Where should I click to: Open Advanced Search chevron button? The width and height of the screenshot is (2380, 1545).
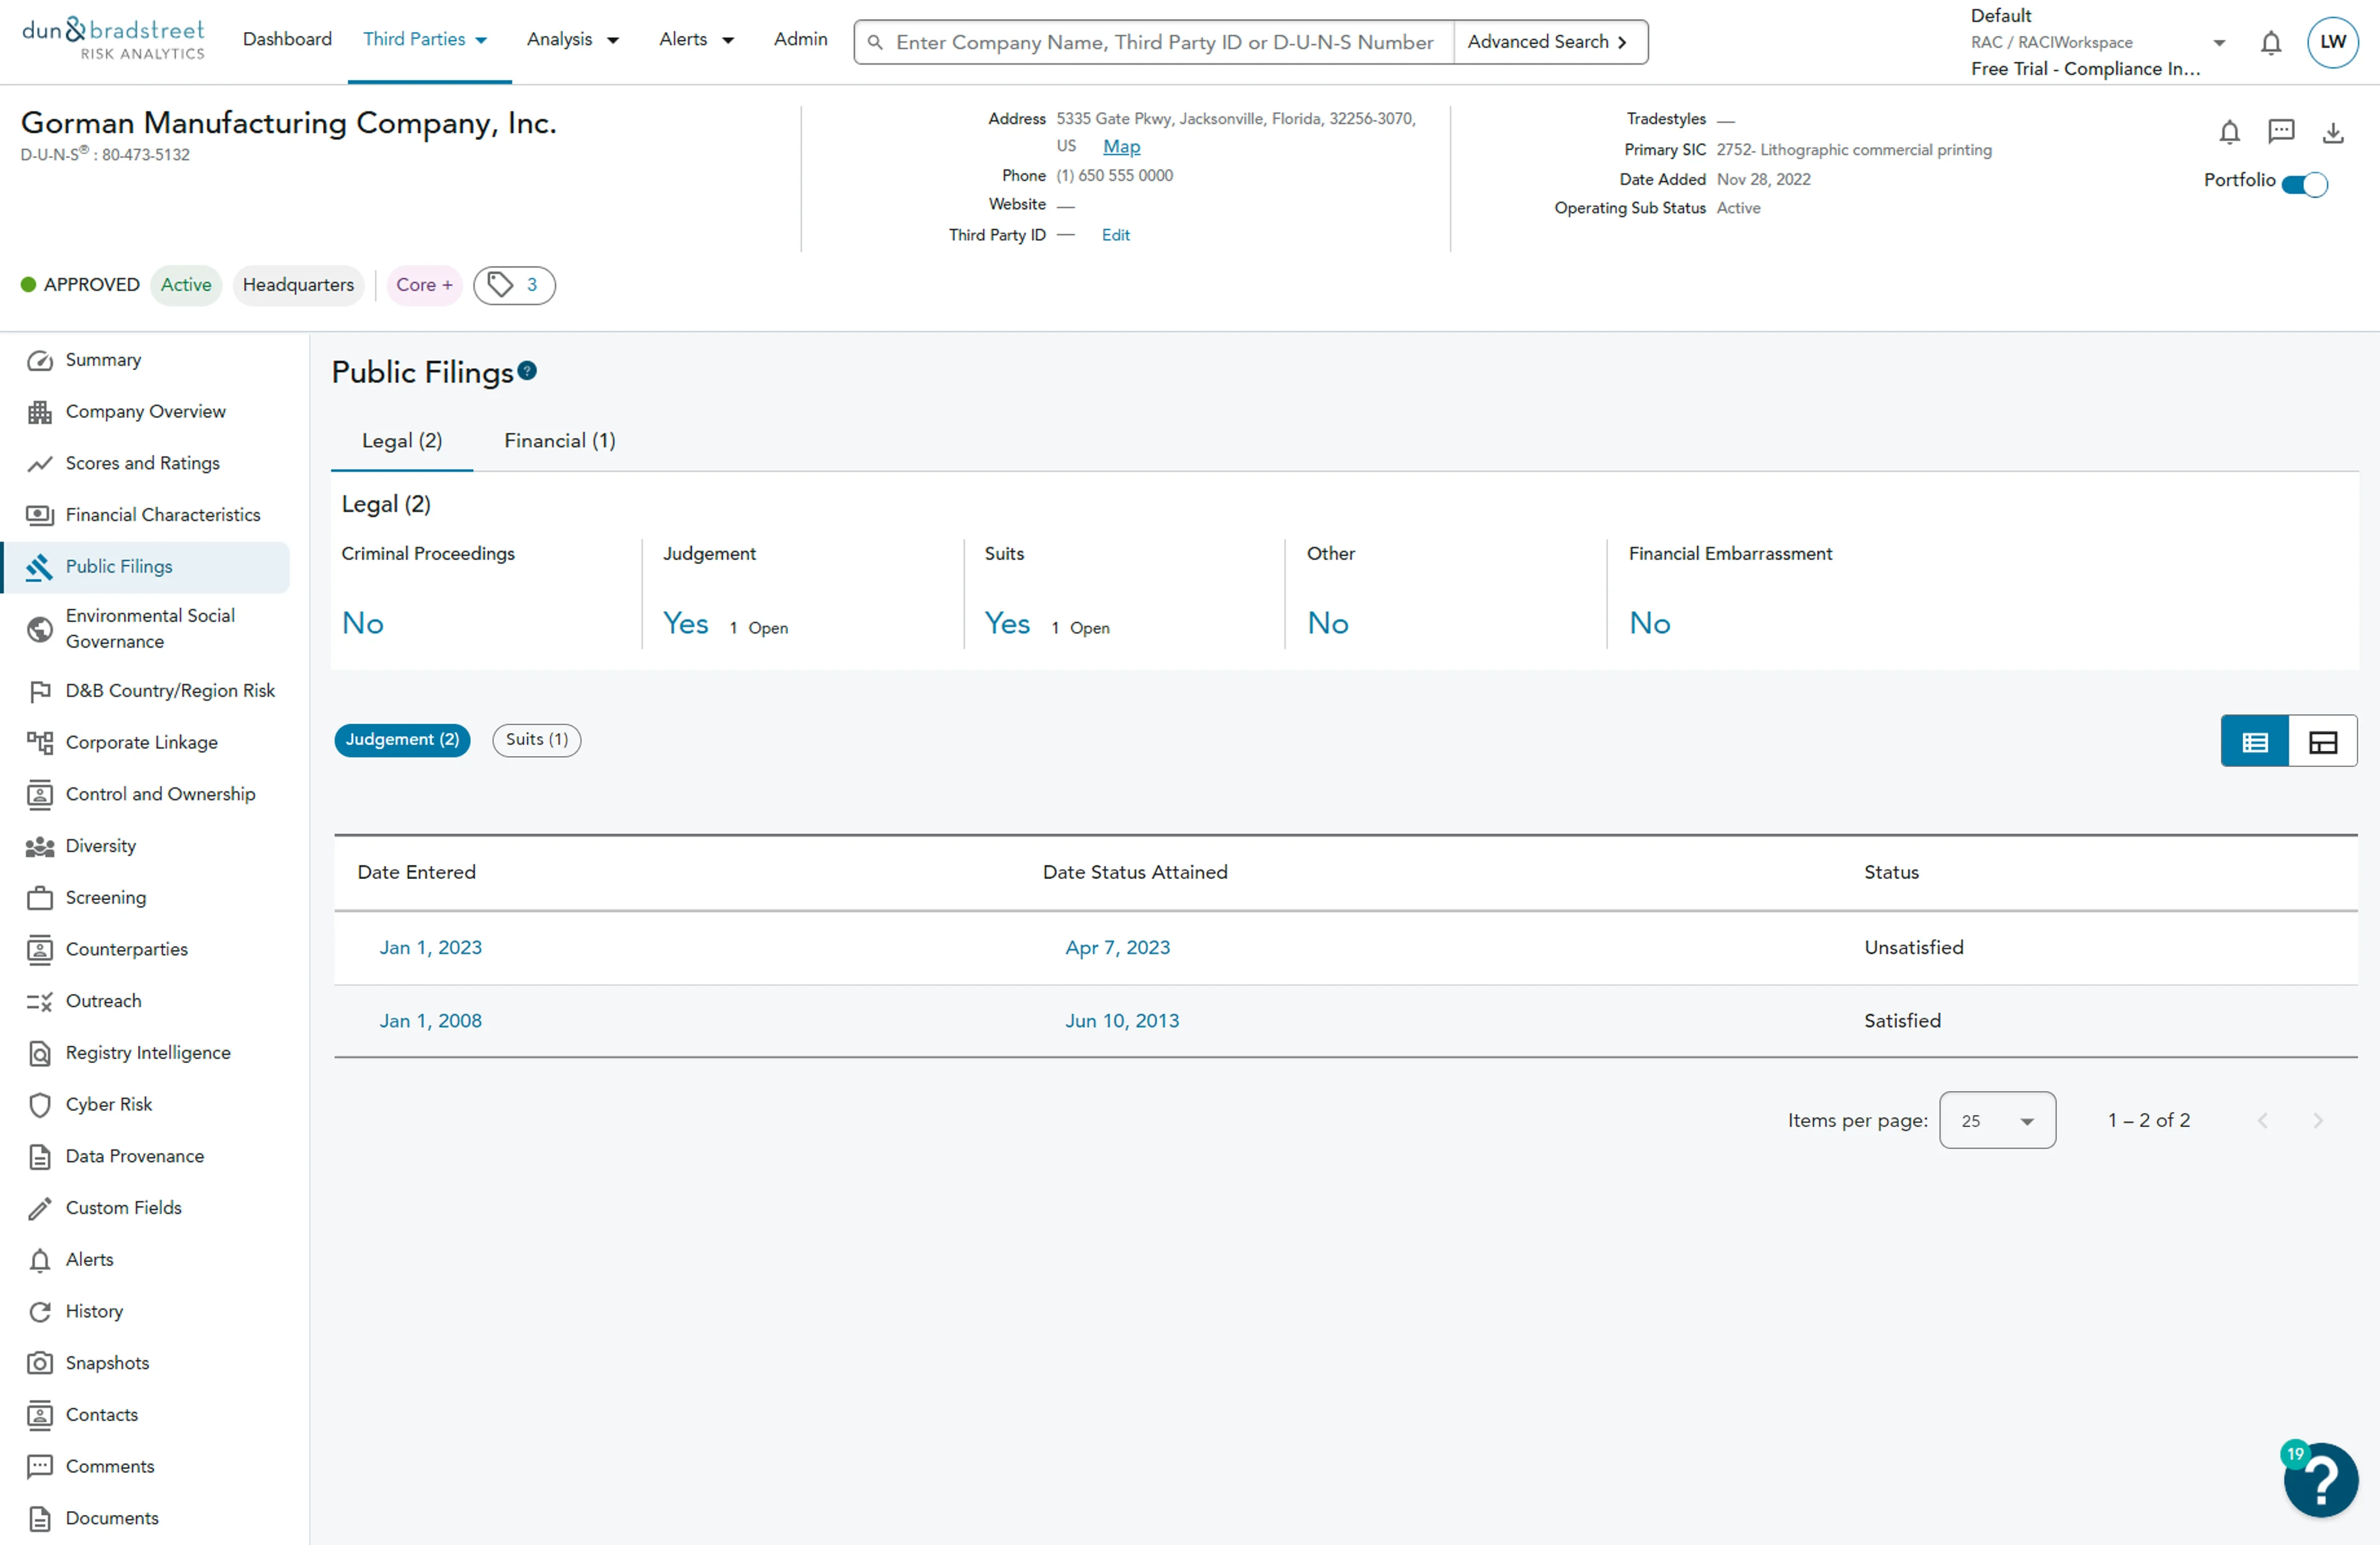pos(1549,42)
